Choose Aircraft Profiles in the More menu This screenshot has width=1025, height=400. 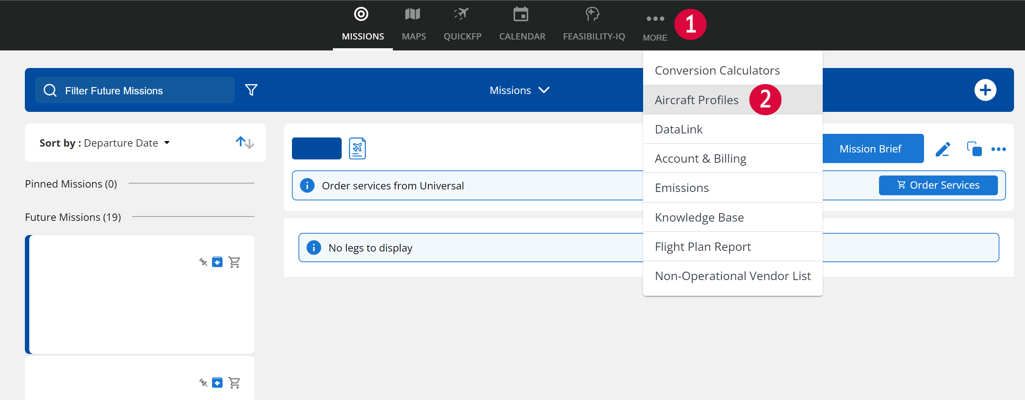733,100
